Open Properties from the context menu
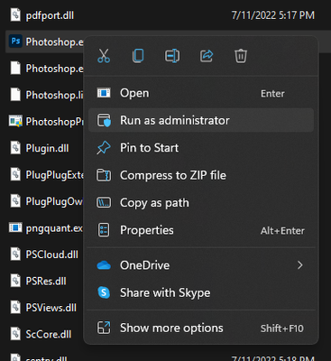This screenshot has width=331, height=361. click(x=201, y=230)
